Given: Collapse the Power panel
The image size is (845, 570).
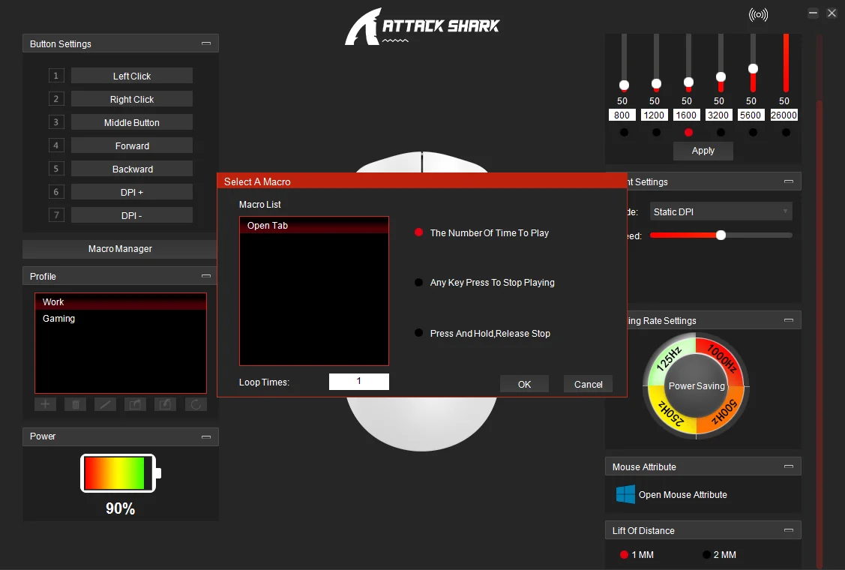Looking at the screenshot, I should point(206,436).
